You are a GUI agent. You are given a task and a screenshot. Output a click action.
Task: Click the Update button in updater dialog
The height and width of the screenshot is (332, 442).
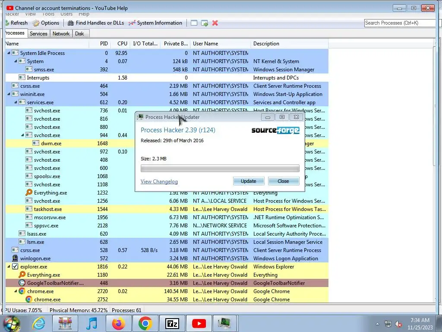click(248, 181)
